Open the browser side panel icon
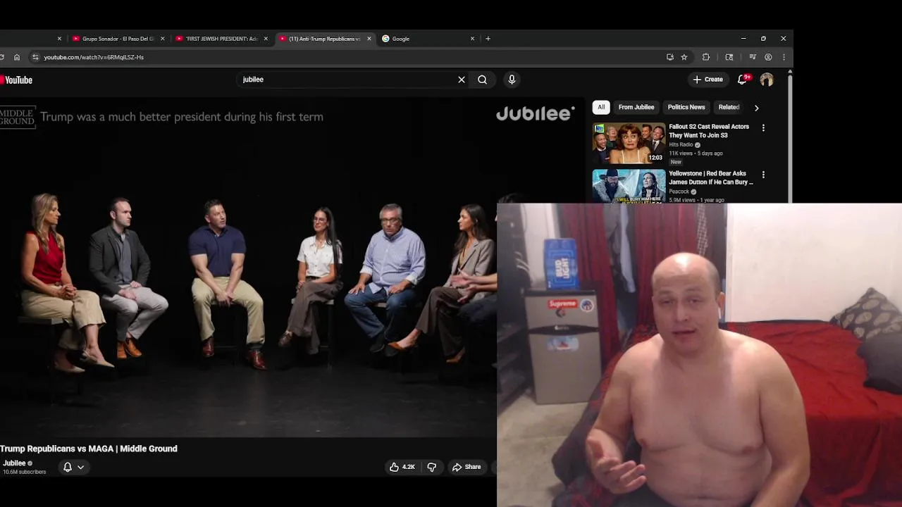Image resolution: width=902 pixels, height=507 pixels. pyautogui.click(x=729, y=57)
